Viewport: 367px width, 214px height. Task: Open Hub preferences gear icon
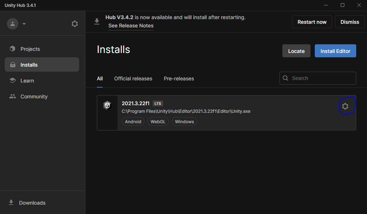tap(75, 24)
